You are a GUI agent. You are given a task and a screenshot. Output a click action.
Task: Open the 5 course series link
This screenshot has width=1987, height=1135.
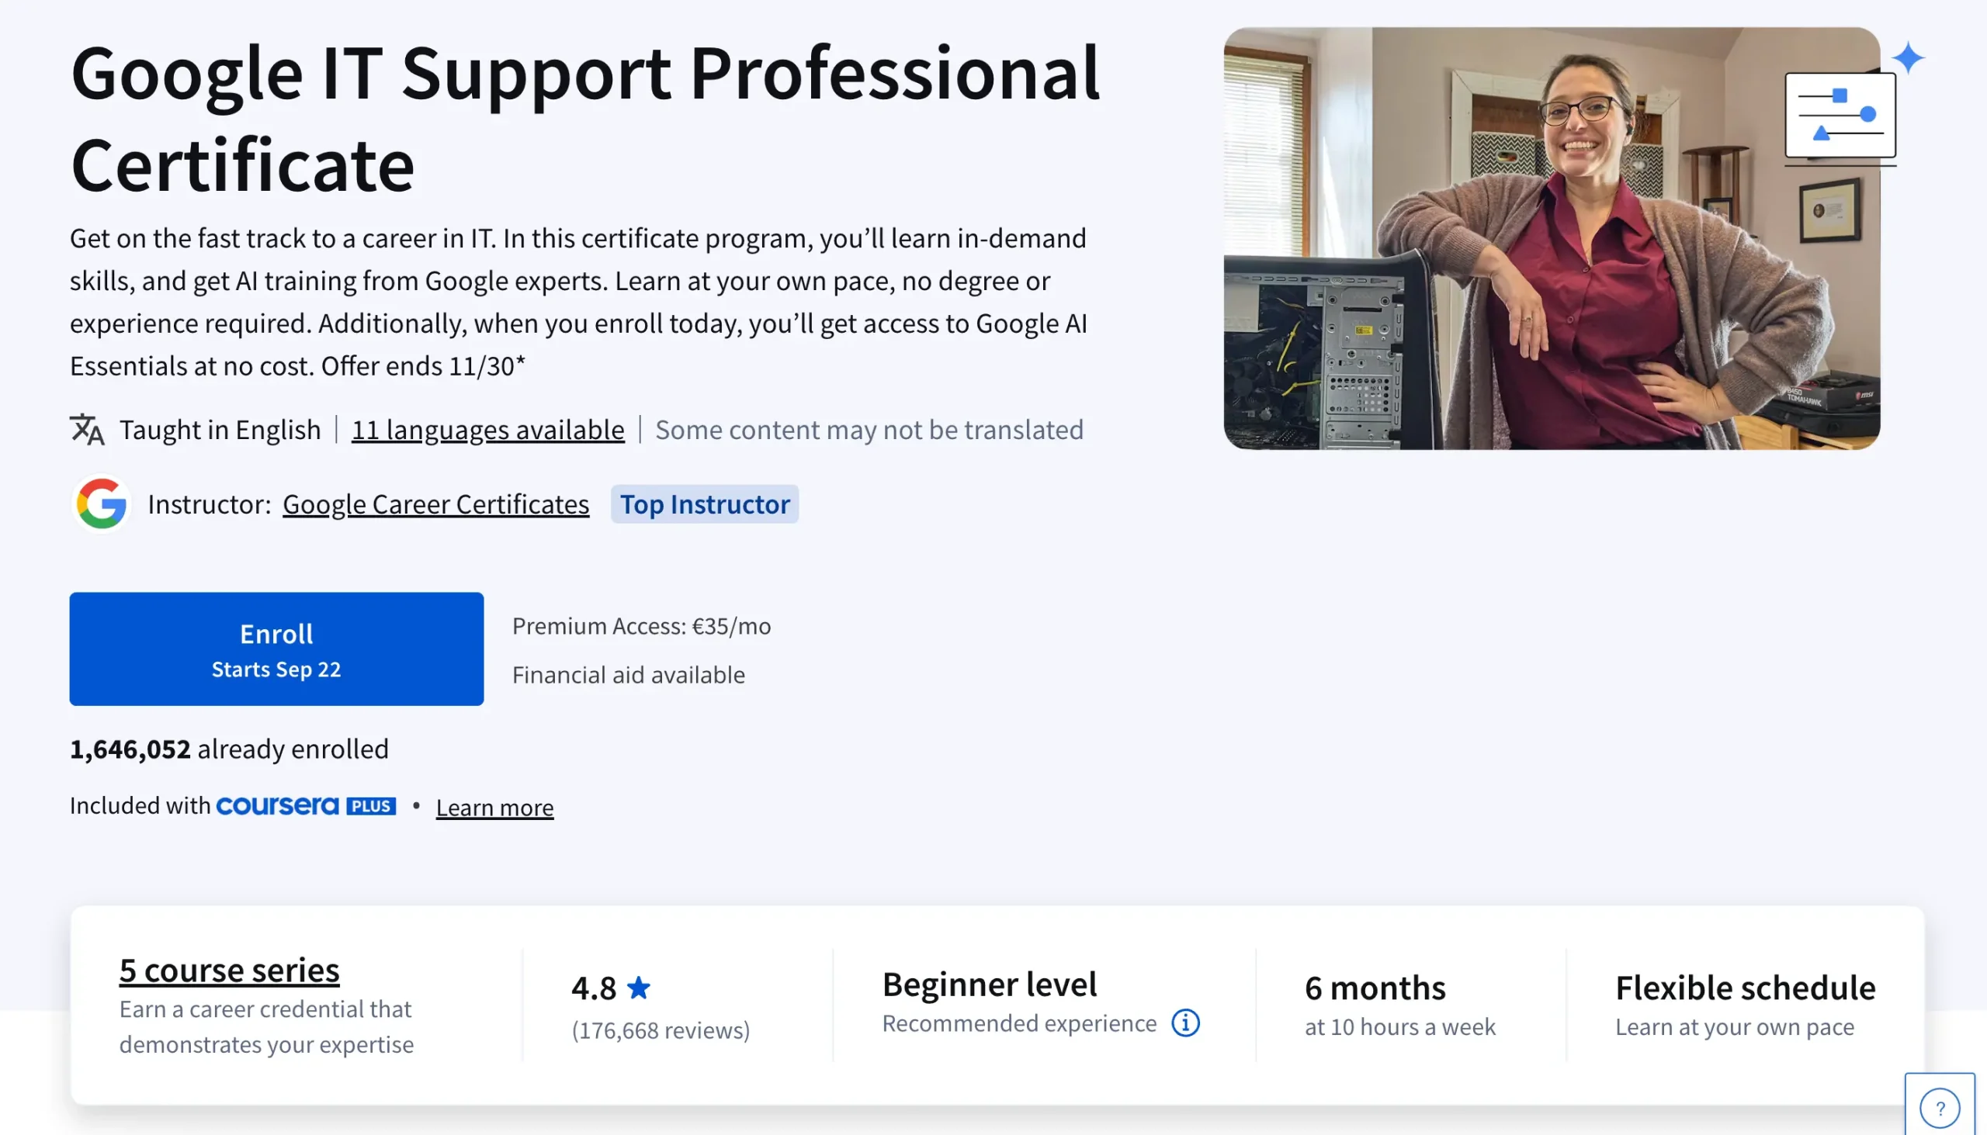228,970
